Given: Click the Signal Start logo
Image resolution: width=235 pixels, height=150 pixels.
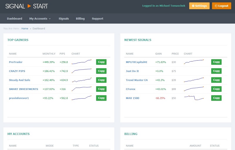Looking at the screenshot, I should coord(26,6).
